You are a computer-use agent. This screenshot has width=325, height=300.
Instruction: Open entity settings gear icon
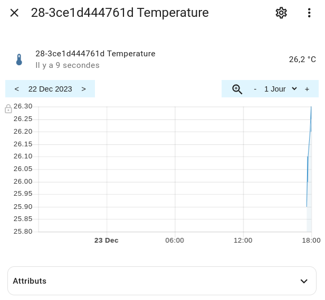[x=281, y=13]
